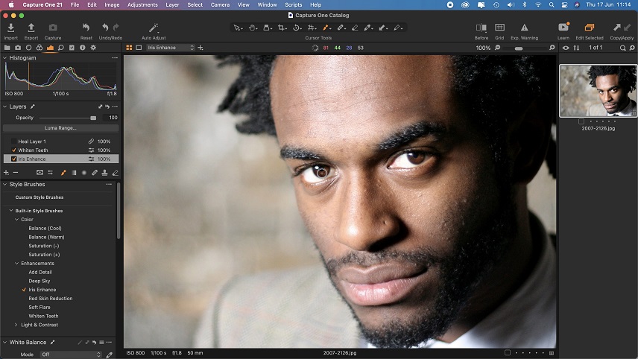Screen dimensions: 638x359
Task: Toggle the Before view icon
Action: tap(481, 28)
